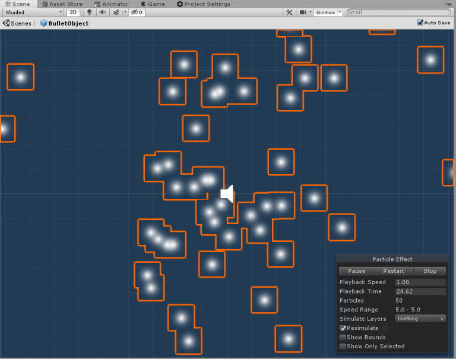Click the Particles count value 50
This screenshot has width=456, height=359.
[x=399, y=301]
